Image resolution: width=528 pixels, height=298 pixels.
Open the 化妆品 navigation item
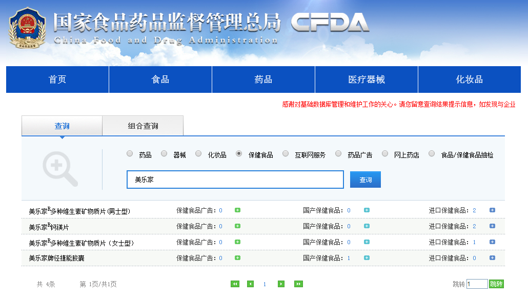click(x=470, y=80)
